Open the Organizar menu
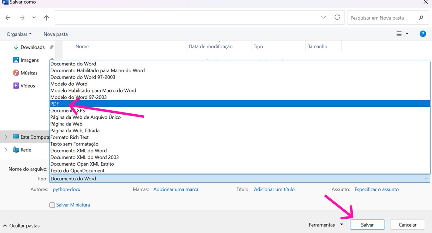 (19, 34)
